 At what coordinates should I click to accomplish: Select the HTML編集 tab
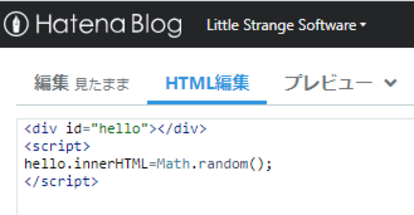tap(207, 83)
